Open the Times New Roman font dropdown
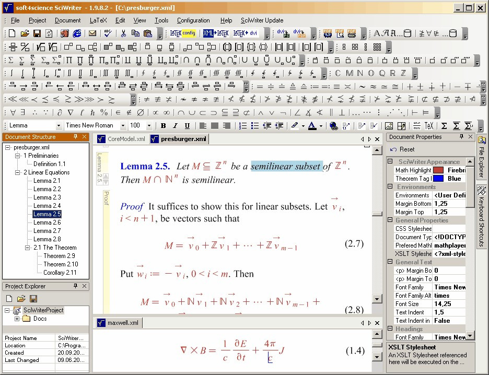 click(123, 126)
